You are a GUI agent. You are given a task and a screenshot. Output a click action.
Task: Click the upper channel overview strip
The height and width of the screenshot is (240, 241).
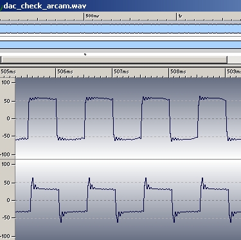120,29
